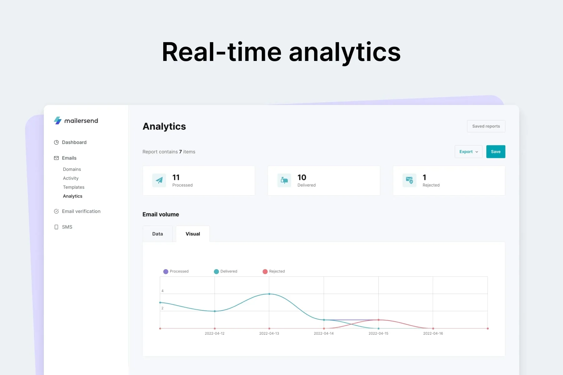
Task: Open the SMS section
Action: (67, 227)
